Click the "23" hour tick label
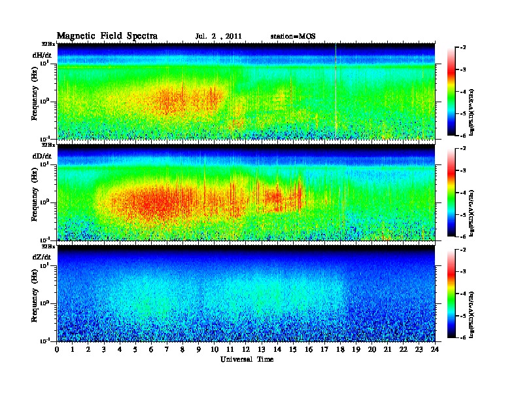The image size is (518, 401). (419, 349)
